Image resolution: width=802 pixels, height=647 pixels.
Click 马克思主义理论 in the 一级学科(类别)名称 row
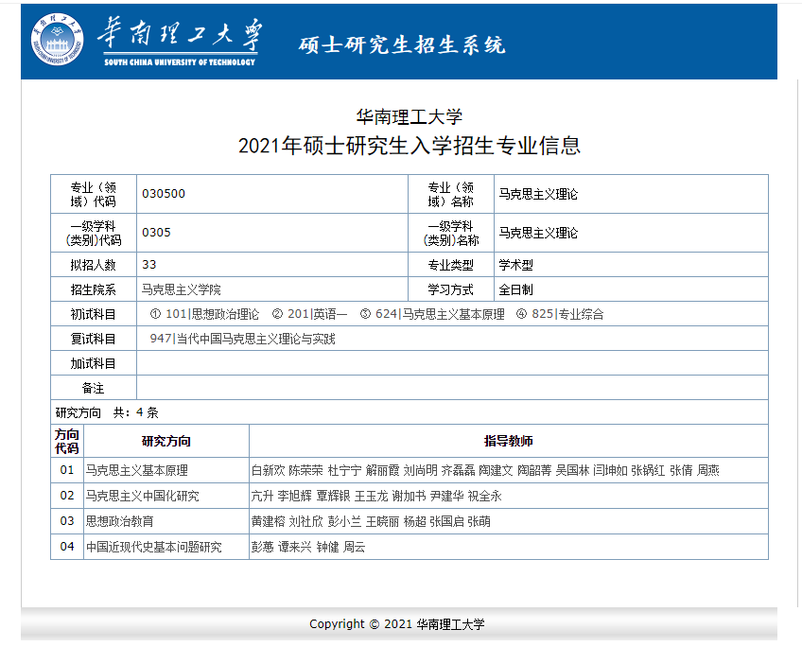[x=538, y=234]
